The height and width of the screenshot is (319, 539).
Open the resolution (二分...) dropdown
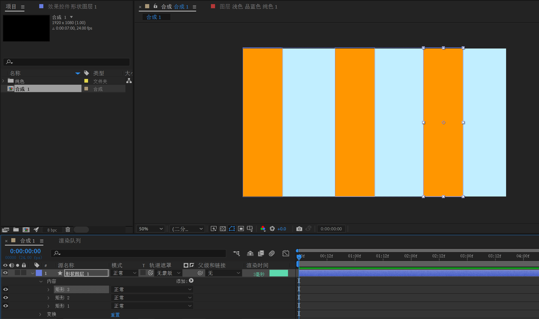(x=187, y=229)
